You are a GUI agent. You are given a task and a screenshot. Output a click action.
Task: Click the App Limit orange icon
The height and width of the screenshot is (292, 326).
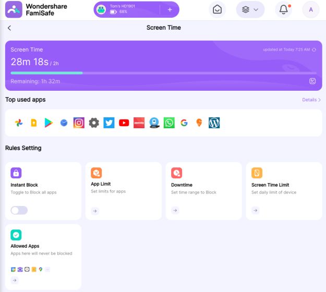[x=96, y=173]
